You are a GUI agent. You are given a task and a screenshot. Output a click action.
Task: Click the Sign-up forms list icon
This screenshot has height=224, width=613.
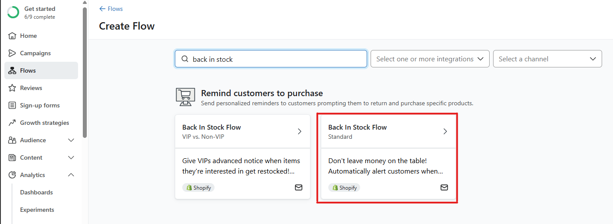12,105
